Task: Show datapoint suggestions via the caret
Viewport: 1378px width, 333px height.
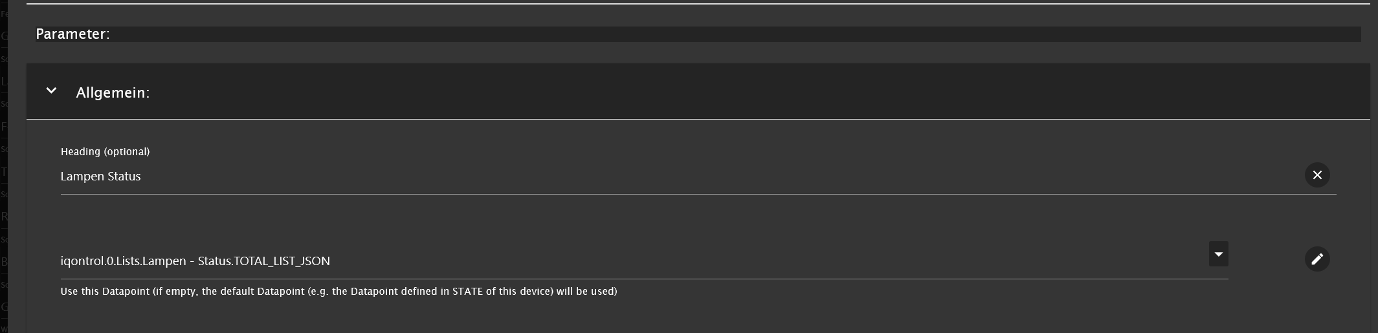Action: pos(1218,254)
